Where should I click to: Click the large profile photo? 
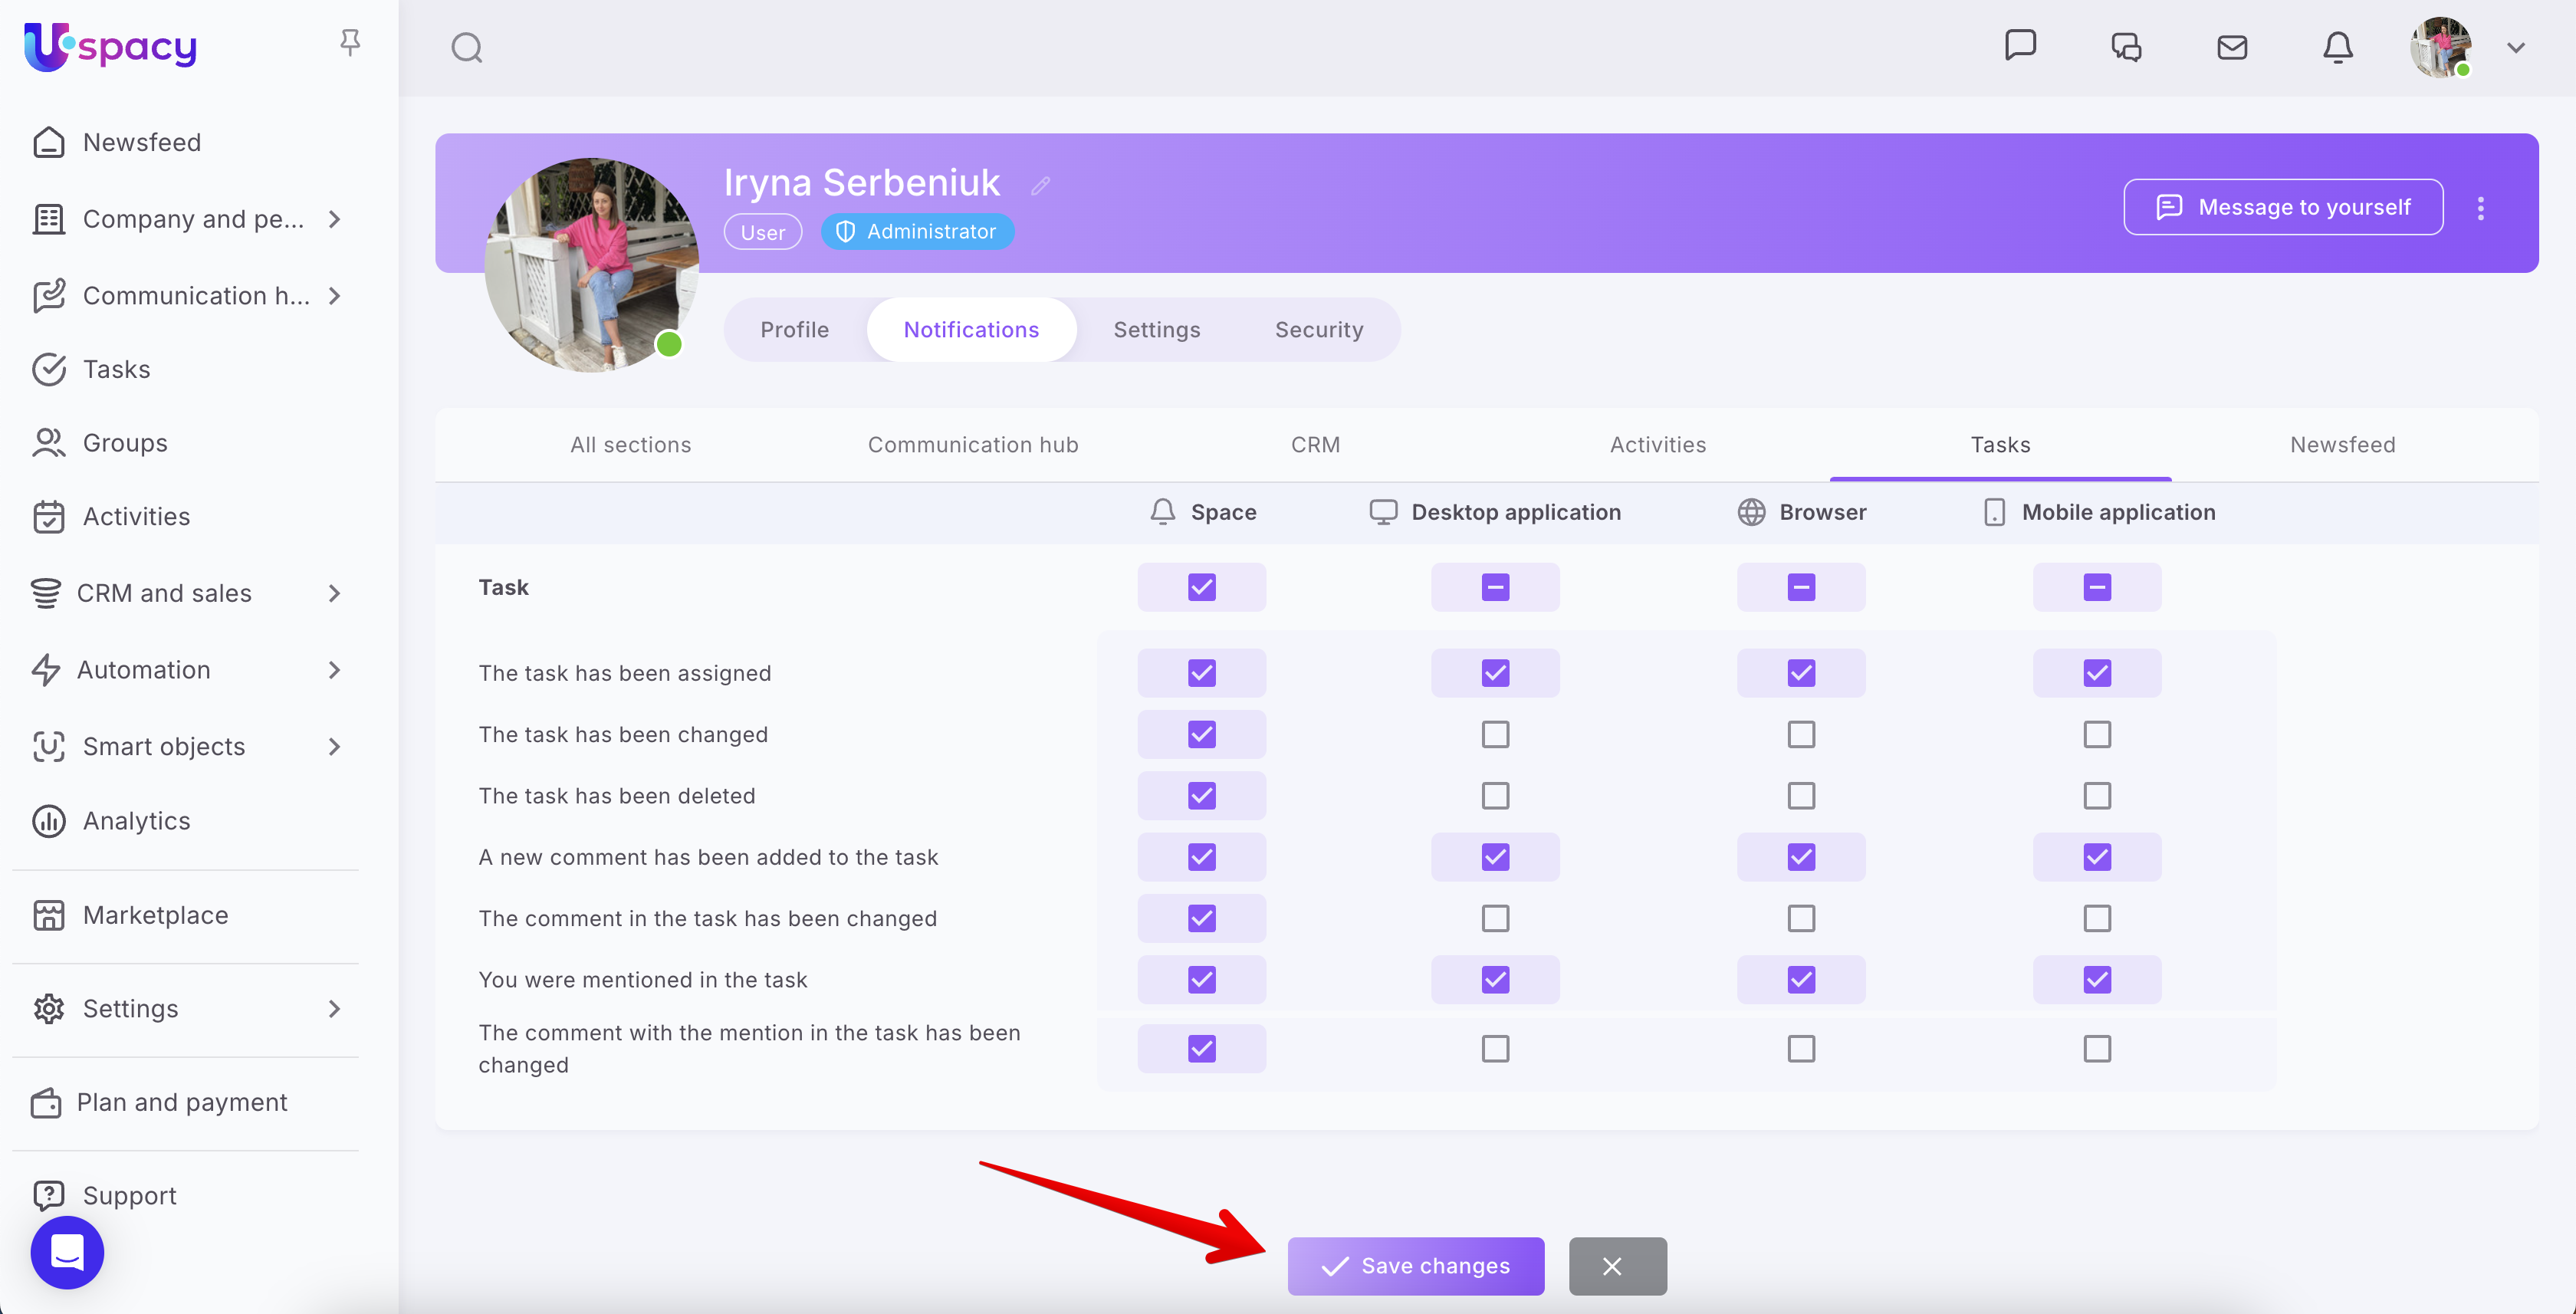590,265
